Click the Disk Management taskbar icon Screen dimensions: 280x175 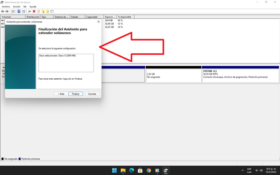click(x=166, y=171)
